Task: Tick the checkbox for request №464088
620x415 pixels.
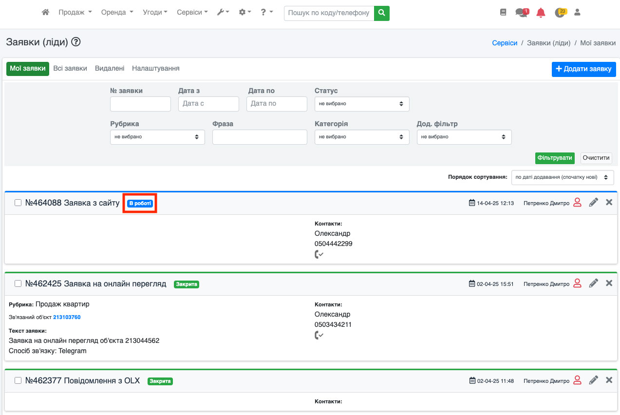Action: pos(18,203)
